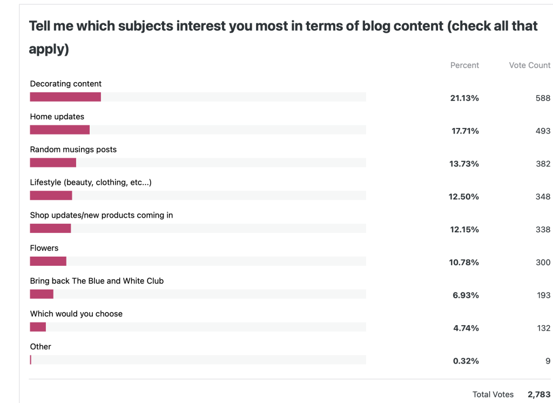Select the Home updates option label
This screenshot has height=403, width=553.
tap(57, 117)
